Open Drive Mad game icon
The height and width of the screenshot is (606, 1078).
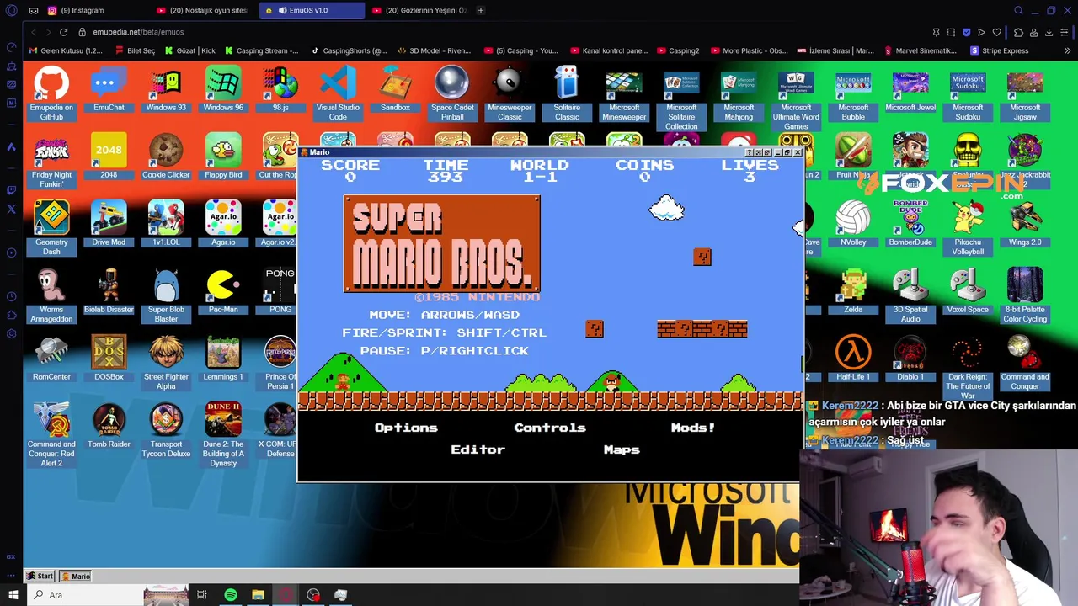pos(109,224)
